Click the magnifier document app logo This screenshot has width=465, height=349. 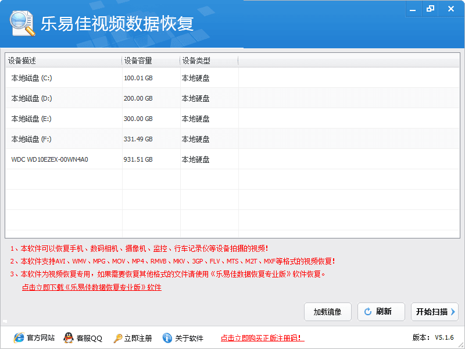click(x=22, y=23)
